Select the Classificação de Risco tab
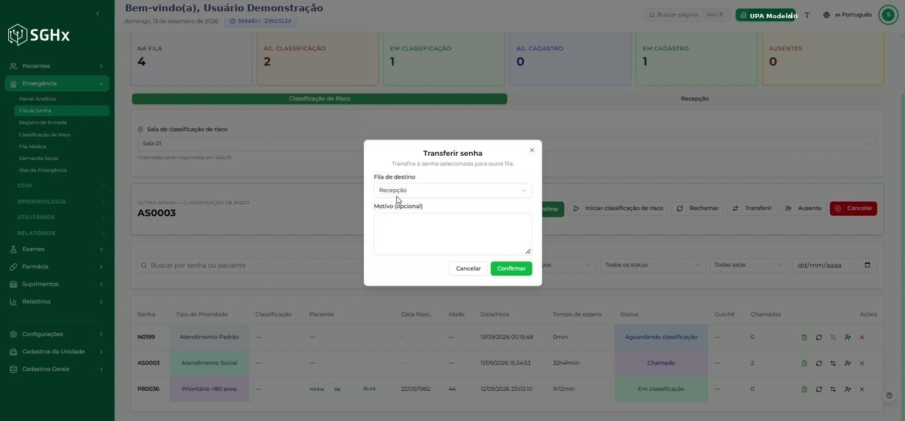The height and width of the screenshot is (421, 905). [x=319, y=99]
